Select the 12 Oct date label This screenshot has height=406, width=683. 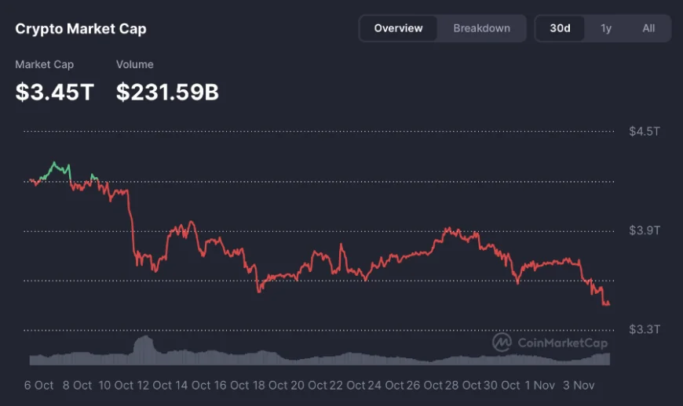click(153, 386)
